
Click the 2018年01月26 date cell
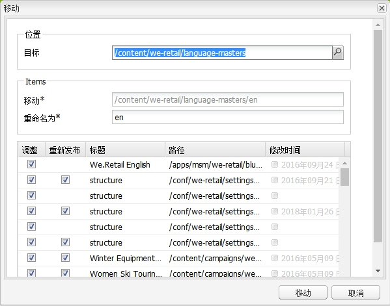tap(310, 211)
